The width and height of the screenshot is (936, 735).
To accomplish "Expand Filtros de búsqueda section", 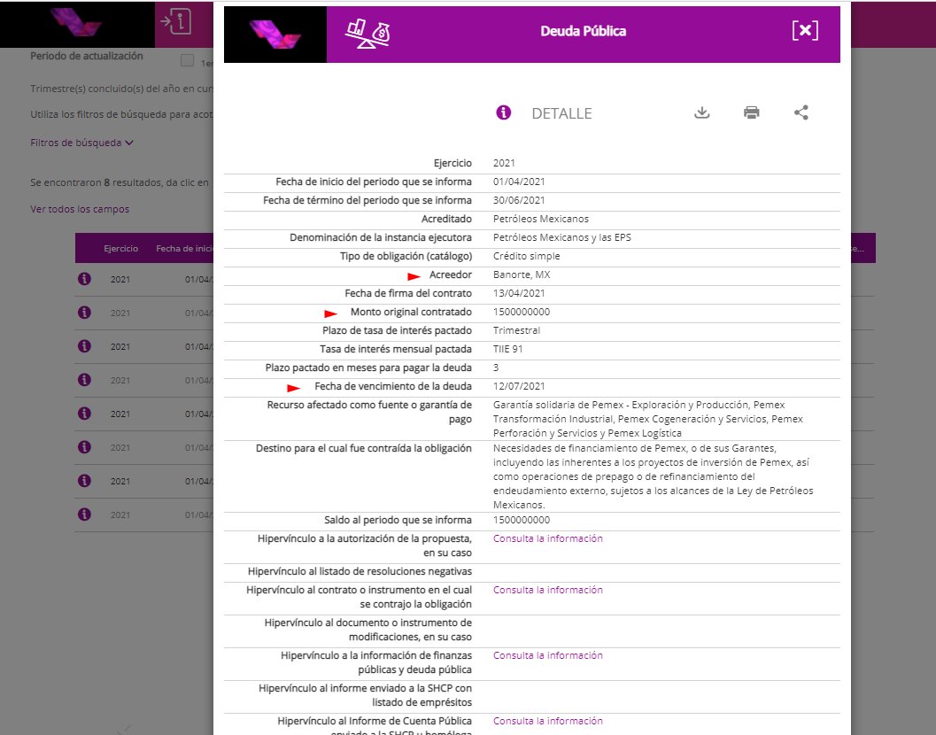I will [x=81, y=143].
